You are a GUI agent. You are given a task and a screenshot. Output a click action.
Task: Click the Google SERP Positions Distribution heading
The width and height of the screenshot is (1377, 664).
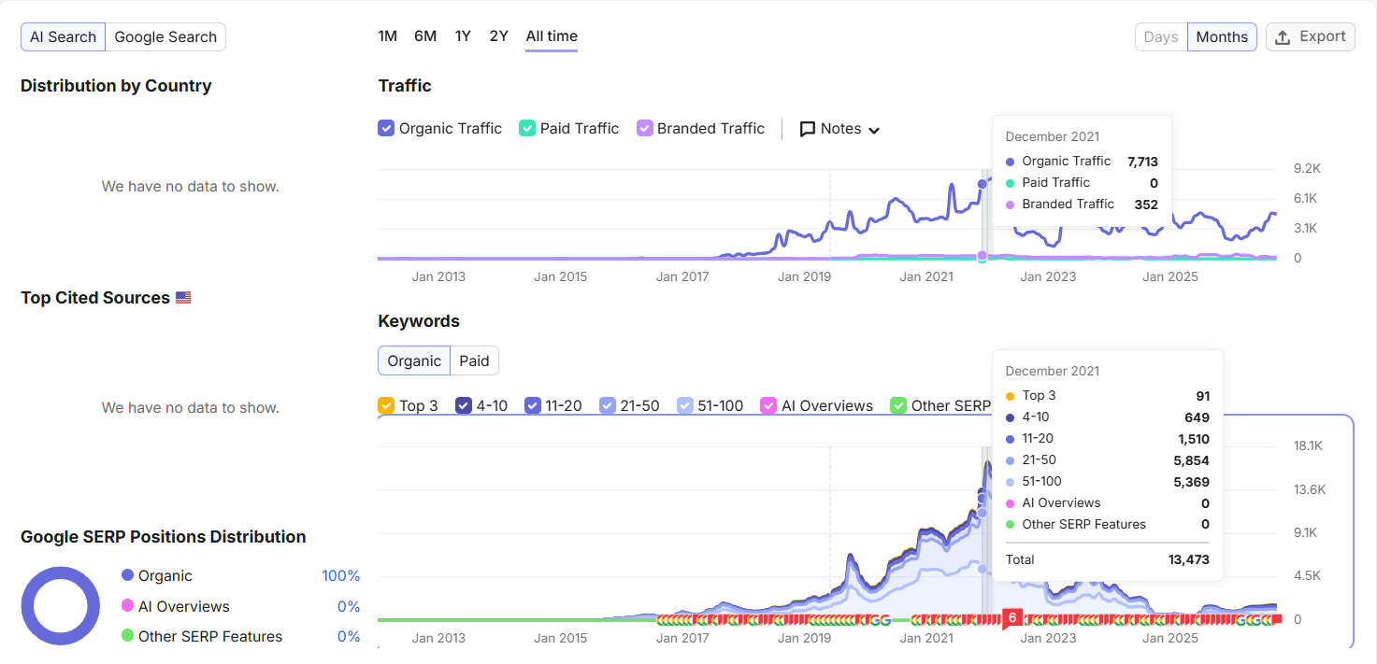(x=164, y=537)
